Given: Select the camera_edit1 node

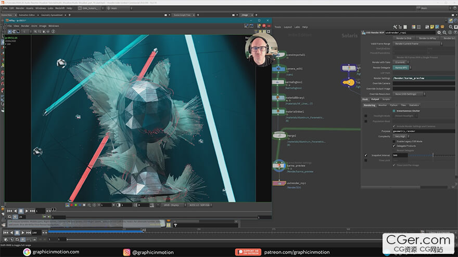Looking at the screenshot, I should 278,69.
